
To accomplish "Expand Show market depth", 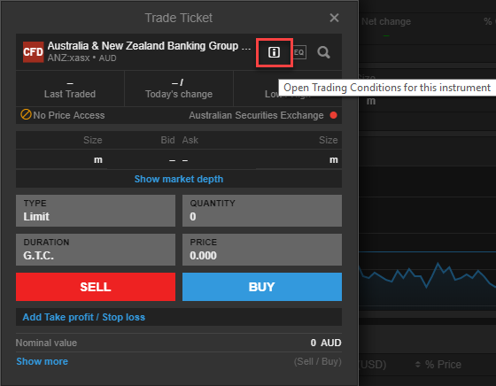I will tap(179, 179).
